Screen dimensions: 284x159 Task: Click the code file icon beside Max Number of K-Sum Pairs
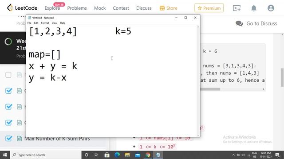19,138
